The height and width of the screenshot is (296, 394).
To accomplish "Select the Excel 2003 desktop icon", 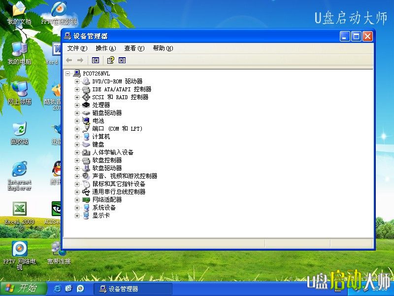I will [x=19, y=209].
